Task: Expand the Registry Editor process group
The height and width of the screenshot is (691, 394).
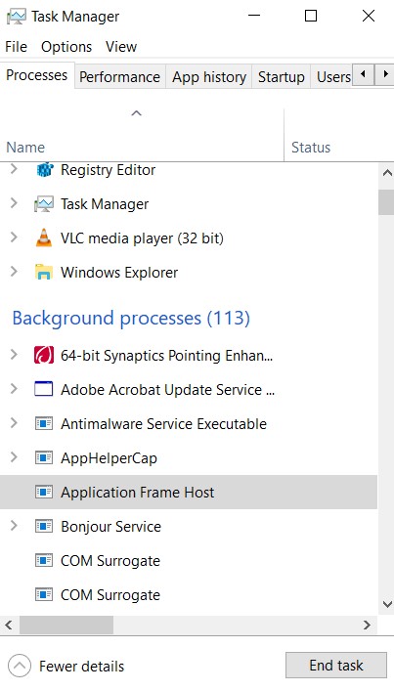Action: click(14, 168)
